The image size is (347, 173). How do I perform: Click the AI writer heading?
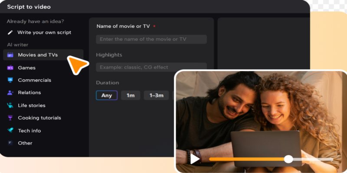pyautogui.click(x=18, y=45)
